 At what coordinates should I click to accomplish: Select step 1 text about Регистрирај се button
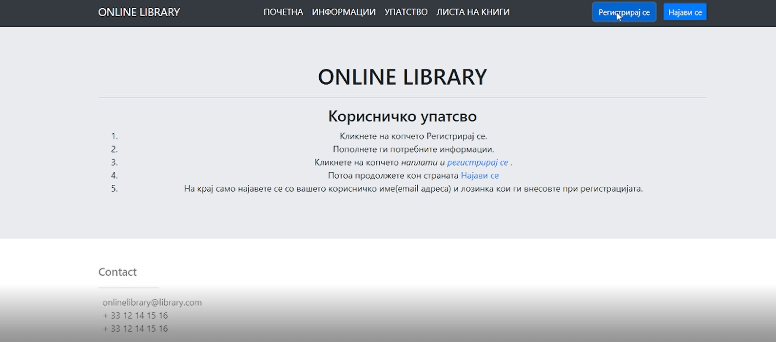click(x=413, y=136)
